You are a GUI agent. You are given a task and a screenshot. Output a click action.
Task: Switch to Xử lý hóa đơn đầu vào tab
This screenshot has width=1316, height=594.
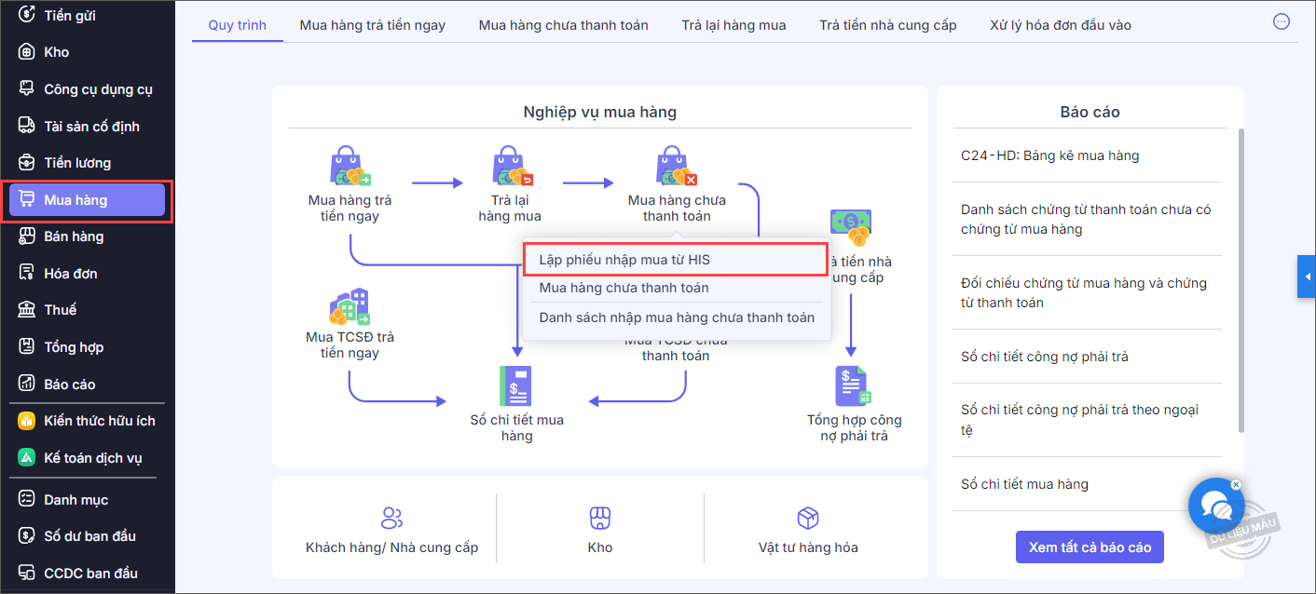point(1061,25)
